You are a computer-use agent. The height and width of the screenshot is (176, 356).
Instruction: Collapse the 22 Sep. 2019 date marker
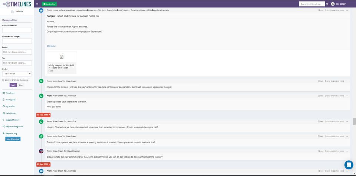(43, 164)
